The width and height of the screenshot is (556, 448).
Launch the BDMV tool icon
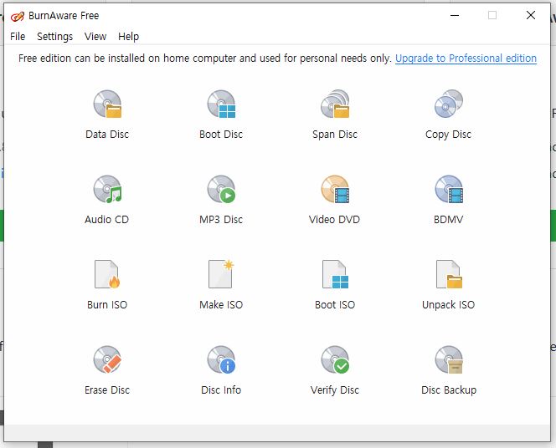pyautogui.click(x=449, y=189)
